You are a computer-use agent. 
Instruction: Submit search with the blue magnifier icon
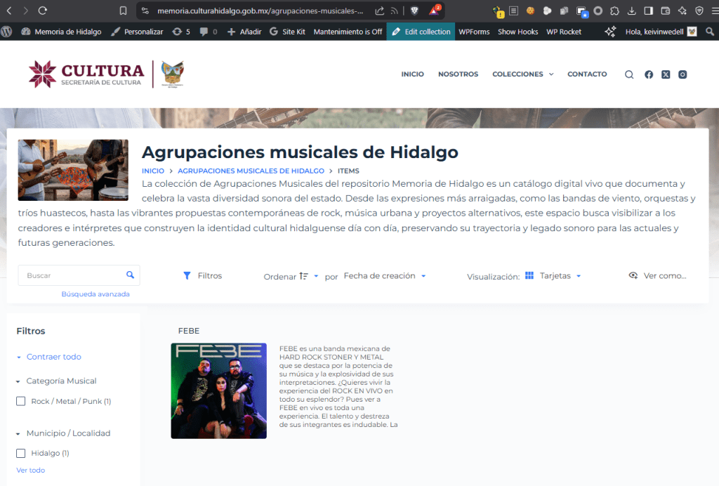click(130, 275)
